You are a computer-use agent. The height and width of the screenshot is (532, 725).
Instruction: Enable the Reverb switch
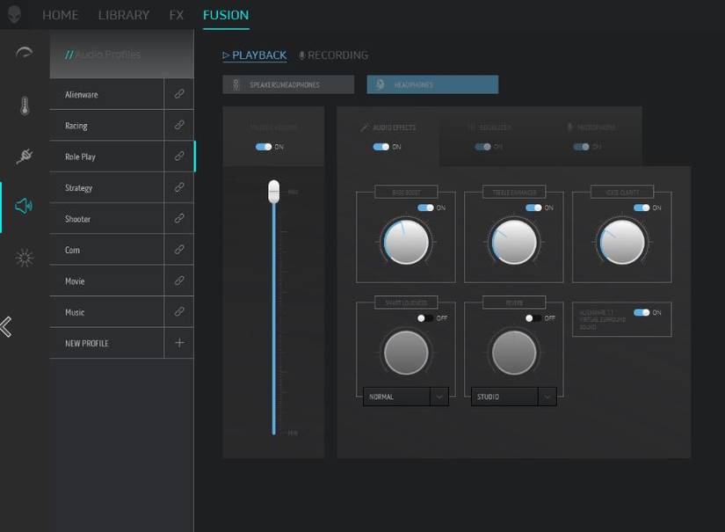pyautogui.click(x=533, y=318)
